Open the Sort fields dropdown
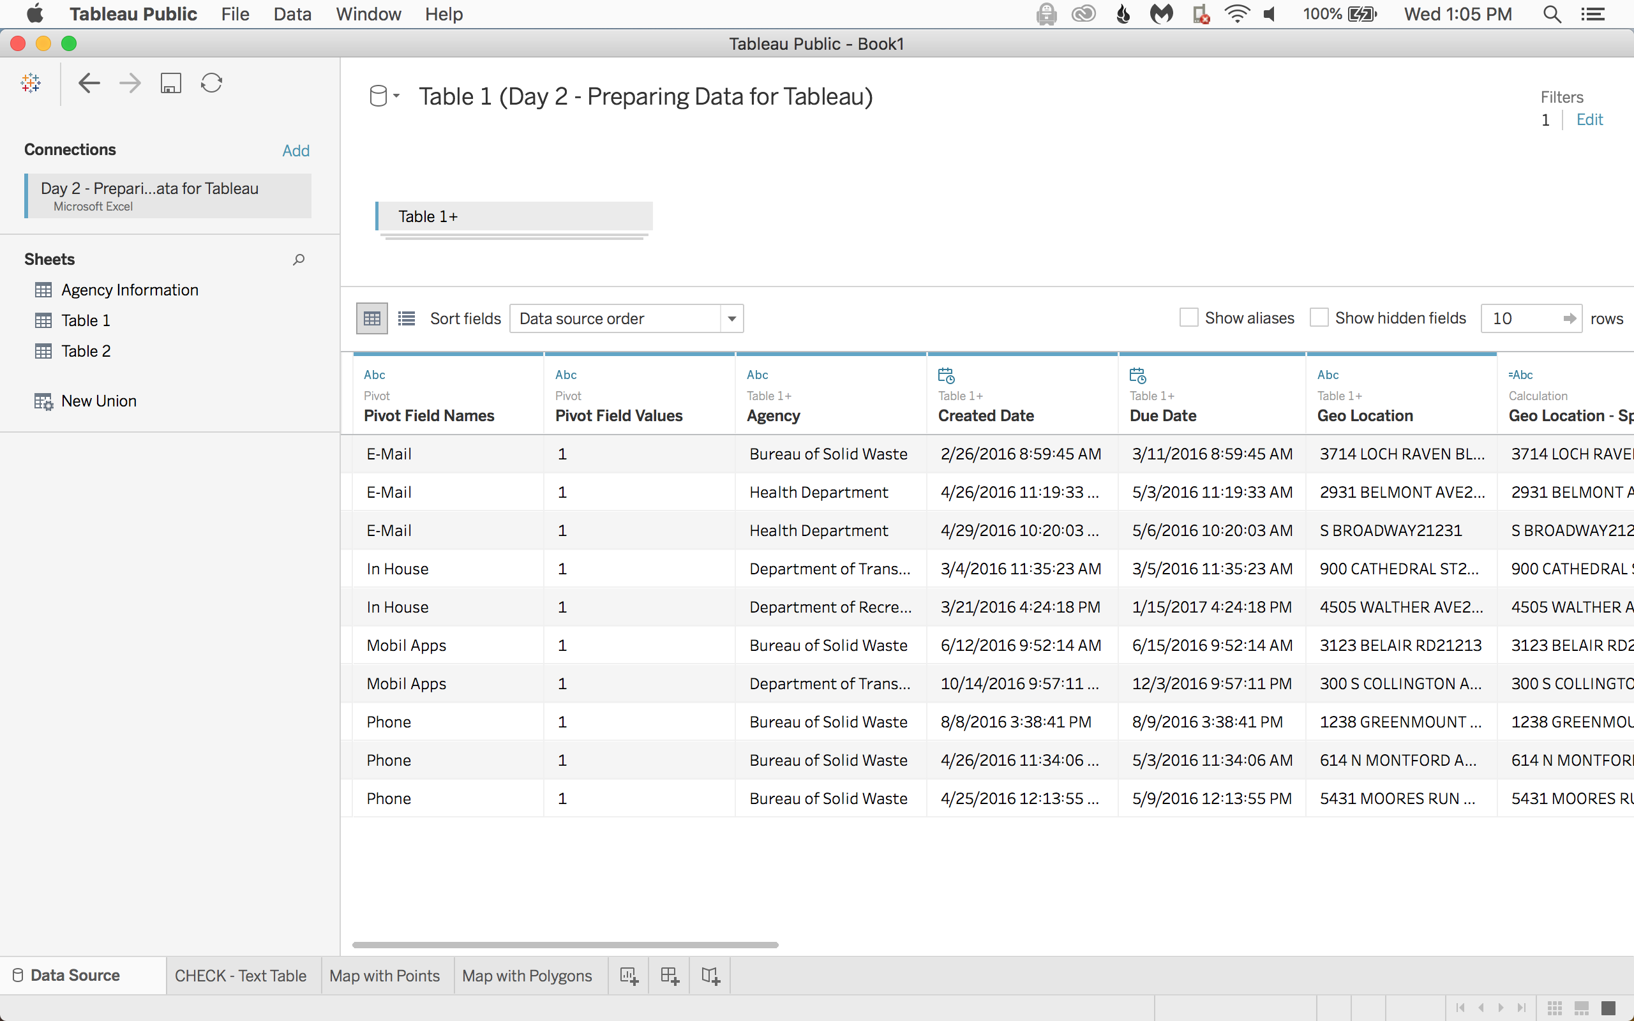The width and height of the screenshot is (1634, 1021). 627,318
